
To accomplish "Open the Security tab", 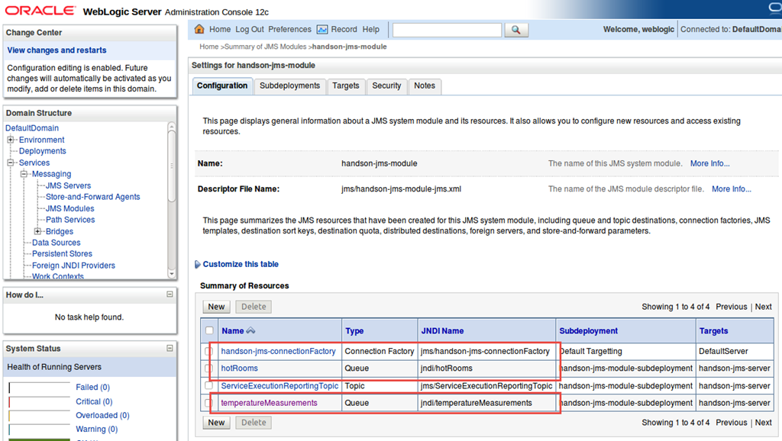I will point(386,86).
